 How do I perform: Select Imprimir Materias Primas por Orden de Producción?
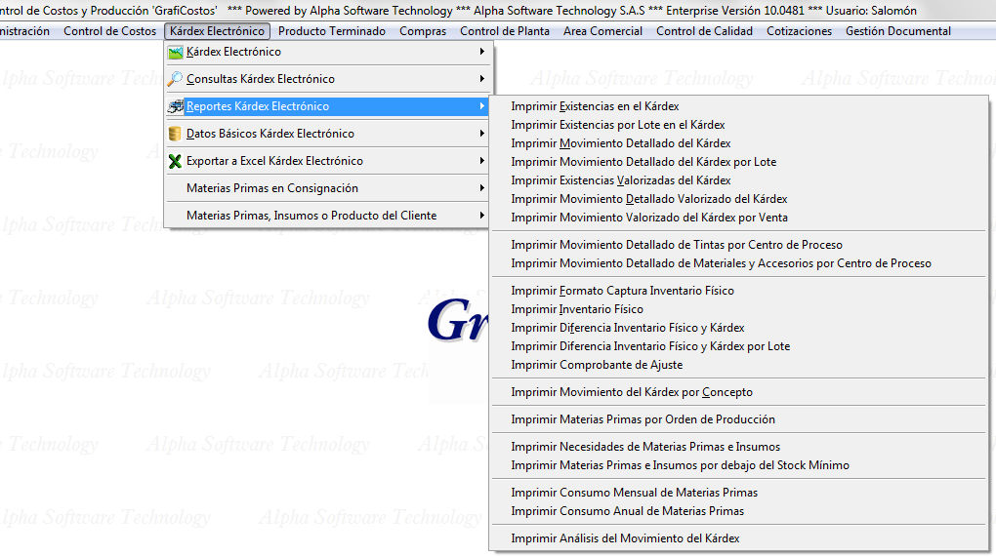pos(643,419)
